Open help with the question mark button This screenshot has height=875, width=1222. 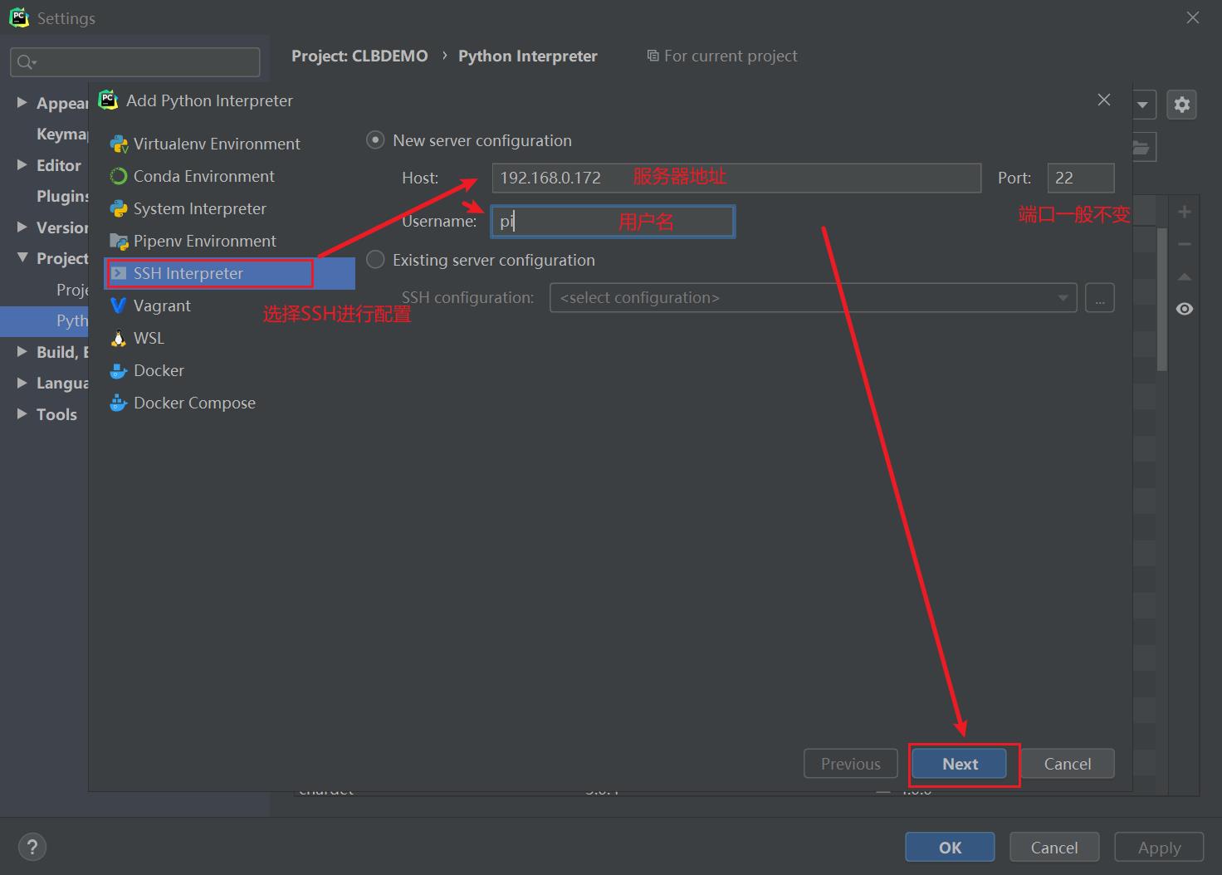pyautogui.click(x=32, y=848)
